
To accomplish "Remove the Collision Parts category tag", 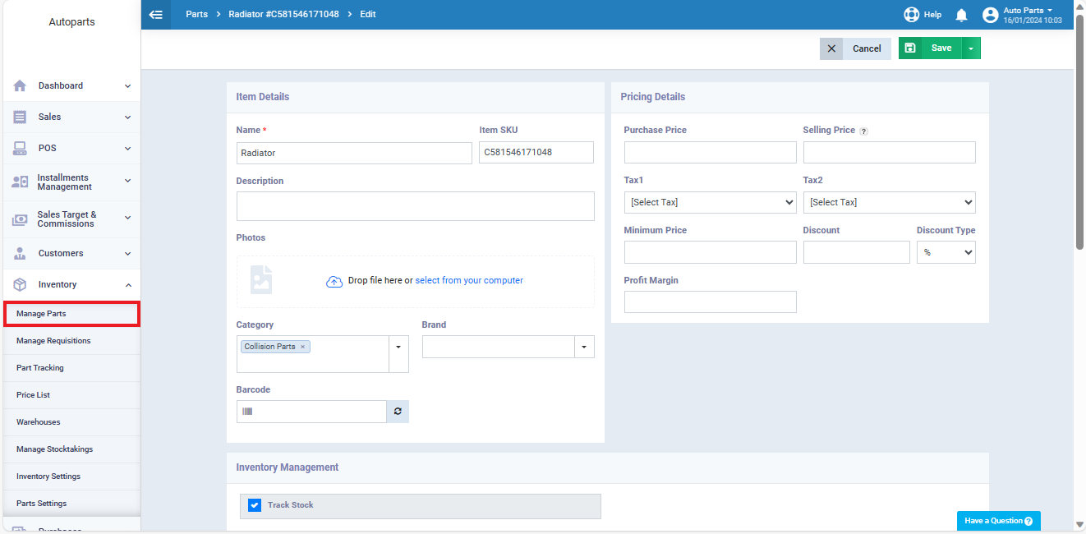I will click(x=302, y=347).
